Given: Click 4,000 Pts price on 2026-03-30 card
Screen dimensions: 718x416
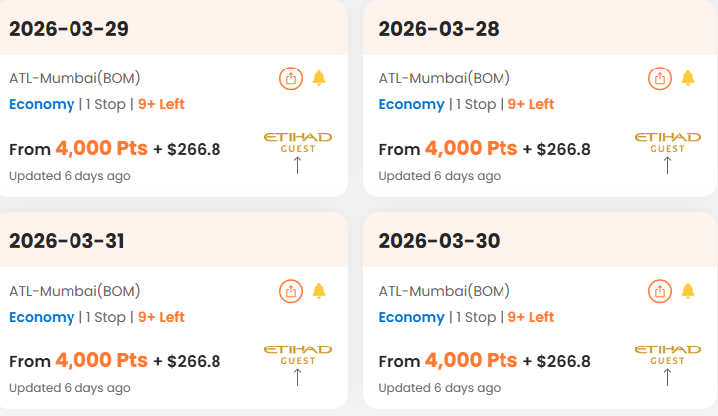Looking at the screenshot, I should [471, 361].
